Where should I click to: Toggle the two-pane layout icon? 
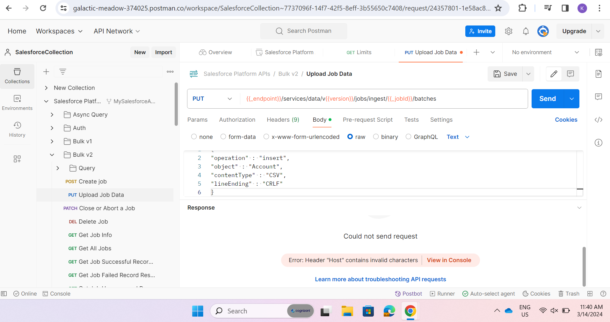[x=590, y=294]
